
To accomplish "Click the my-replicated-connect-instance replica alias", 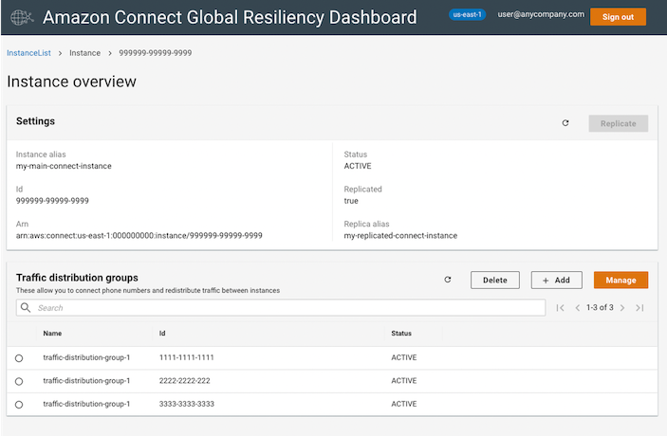I will click(x=400, y=235).
